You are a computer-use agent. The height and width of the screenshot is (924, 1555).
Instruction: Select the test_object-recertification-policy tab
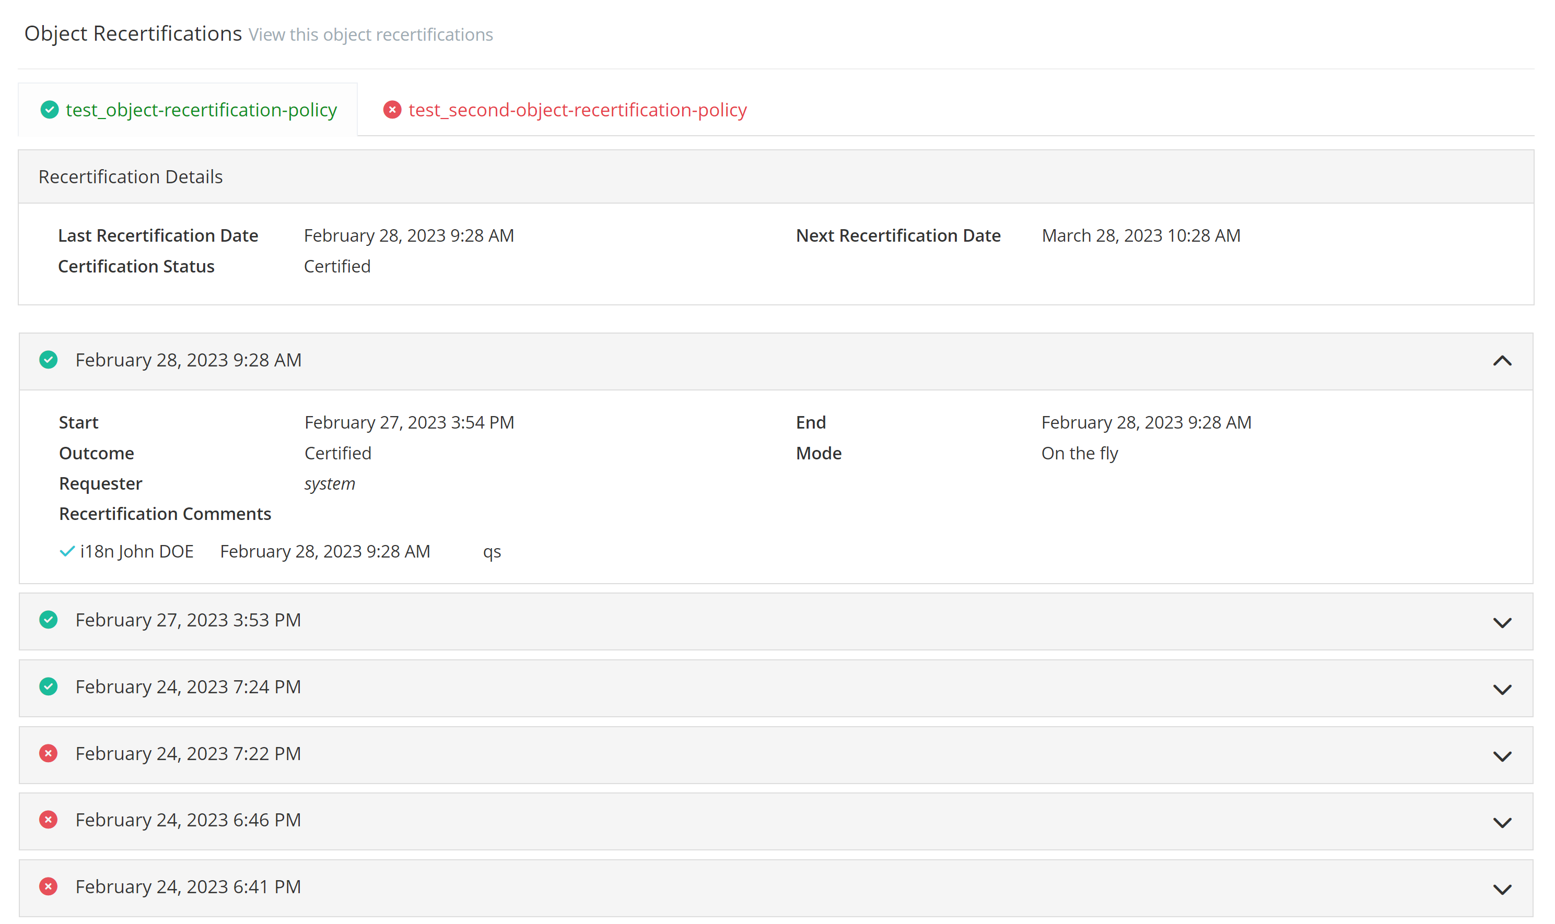tap(201, 110)
